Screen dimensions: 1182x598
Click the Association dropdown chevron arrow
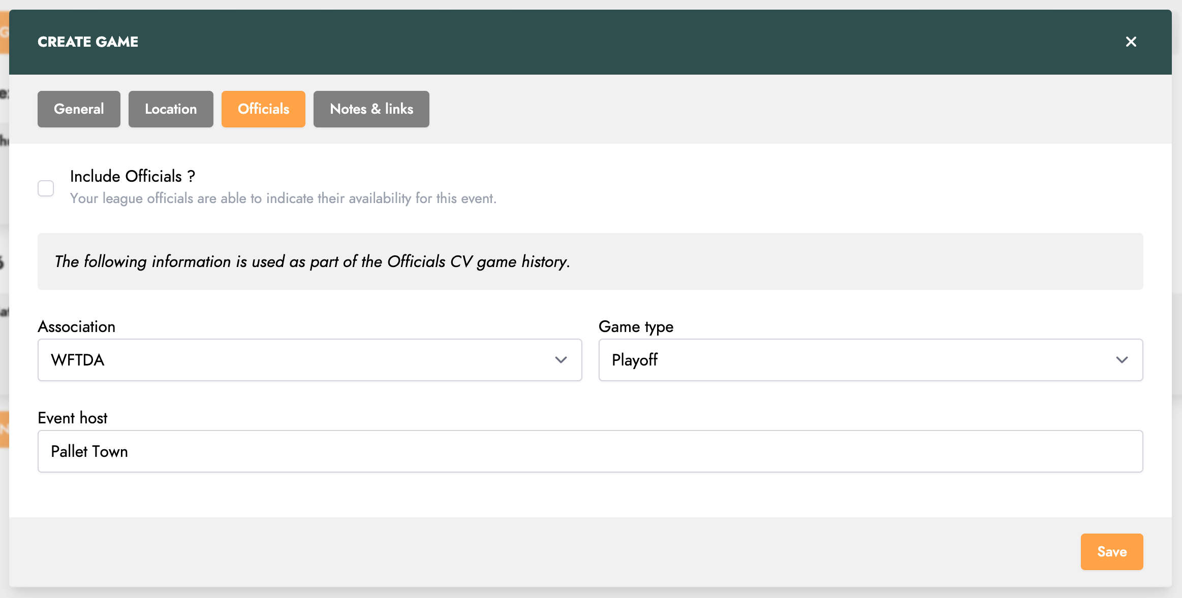click(x=561, y=360)
